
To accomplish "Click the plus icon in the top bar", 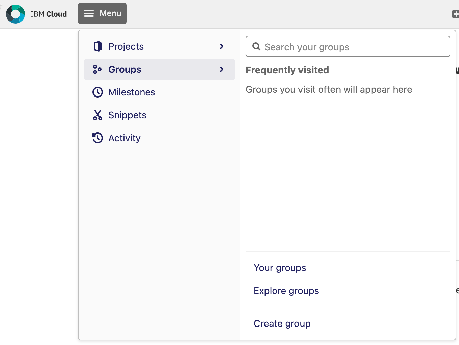I will [456, 14].
